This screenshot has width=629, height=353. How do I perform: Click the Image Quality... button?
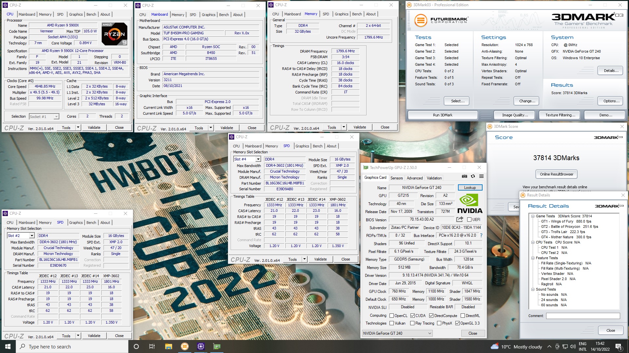(x=515, y=115)
